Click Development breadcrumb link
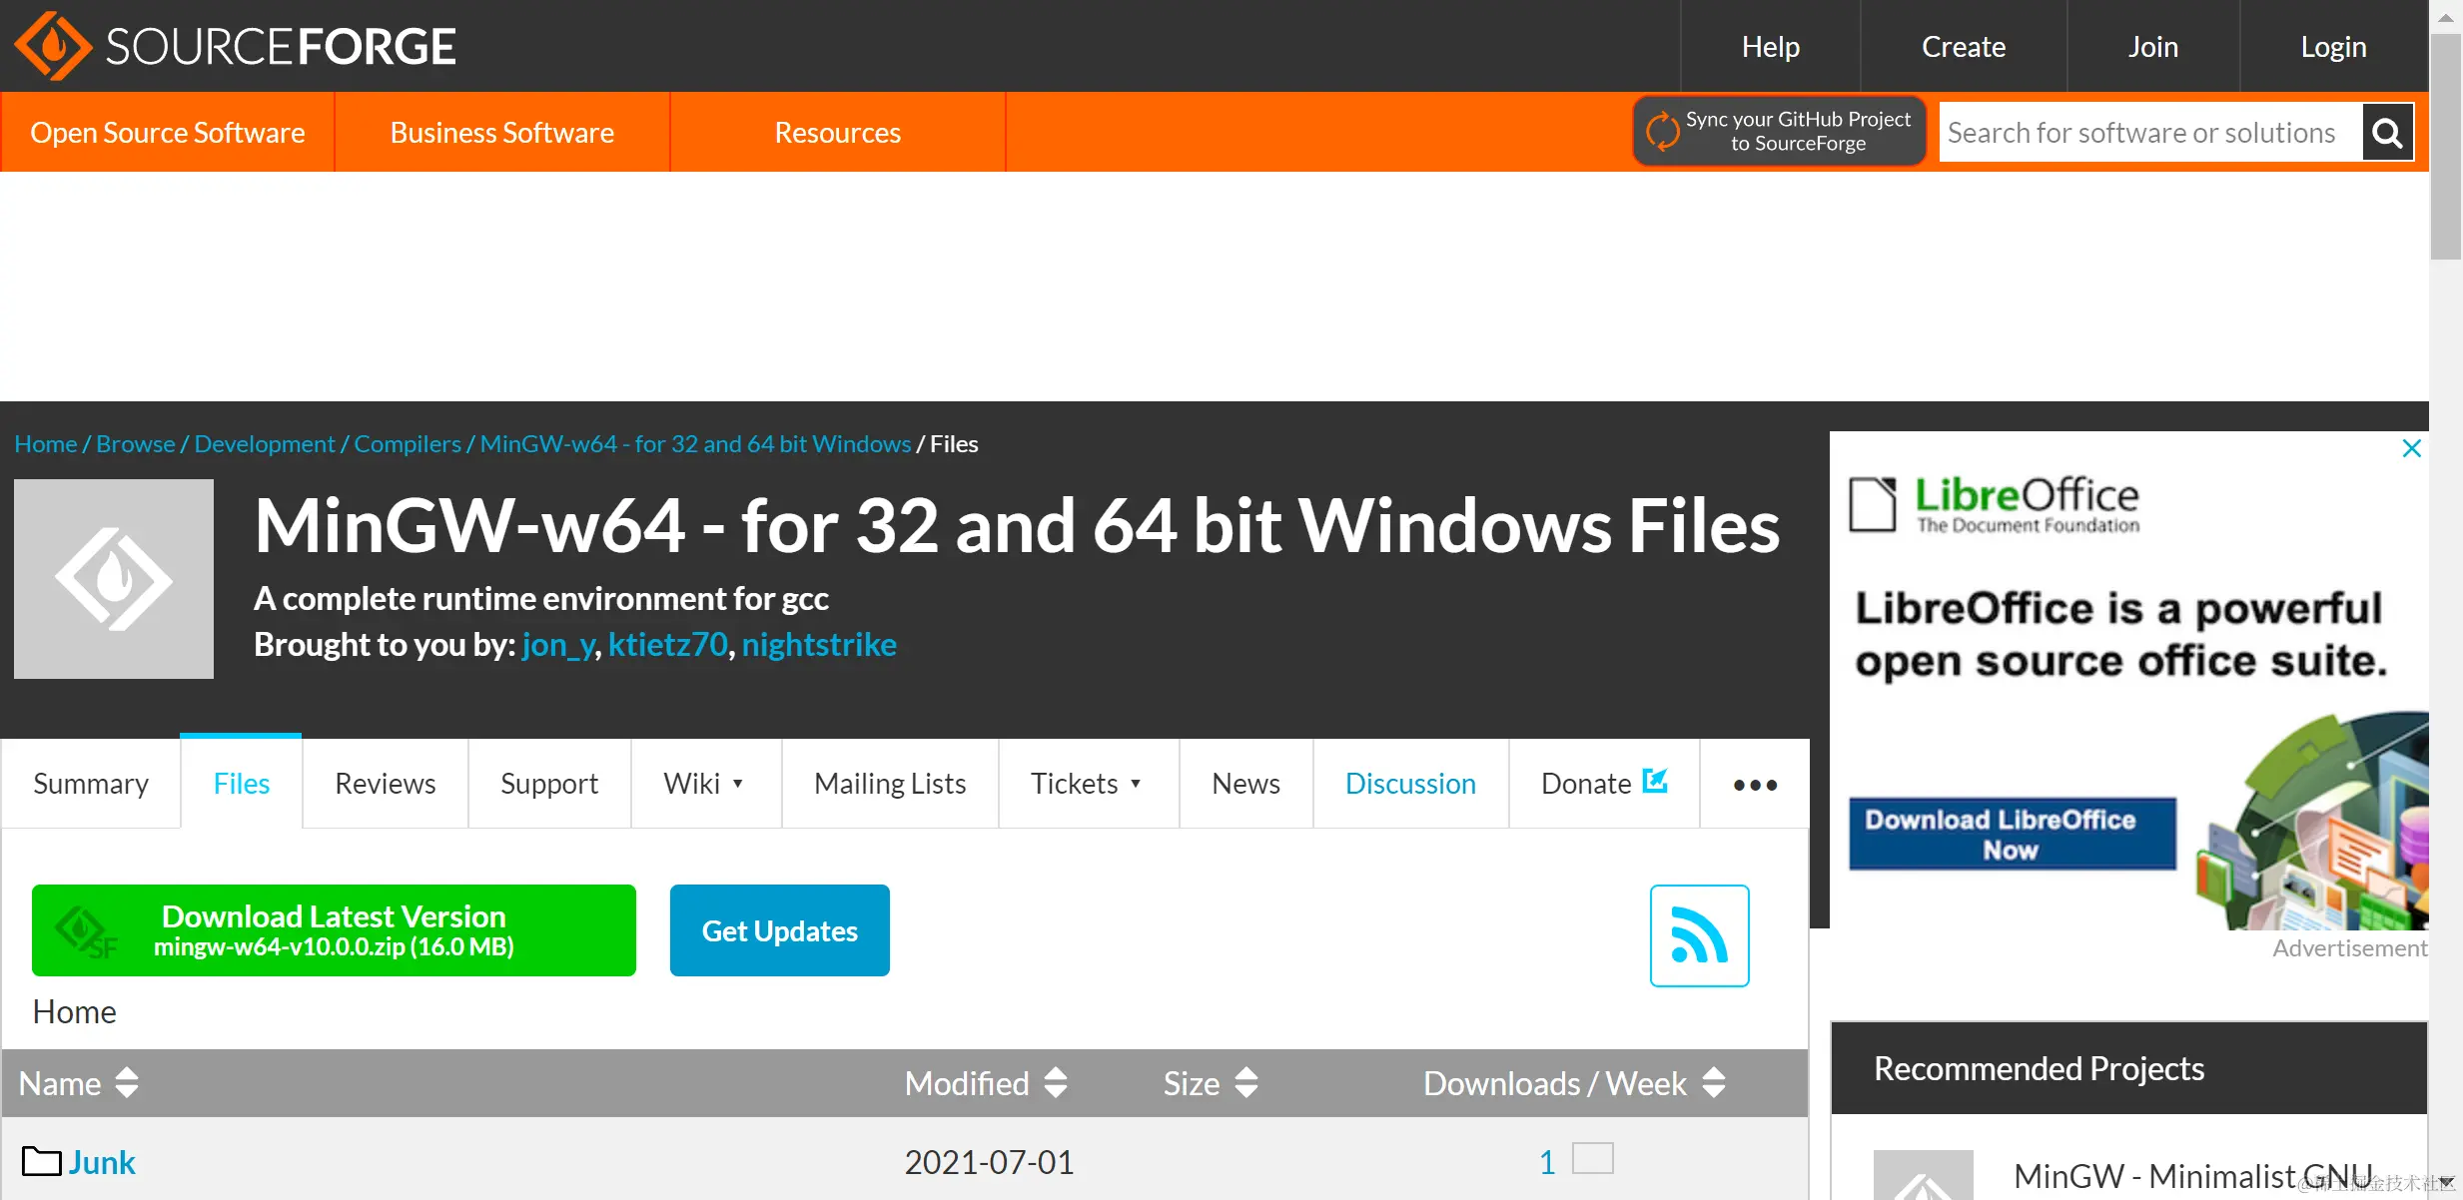 (x=265, y=443)
